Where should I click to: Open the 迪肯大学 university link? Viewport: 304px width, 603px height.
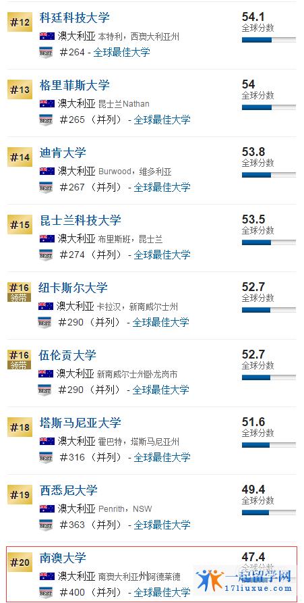tap(63, 153)
